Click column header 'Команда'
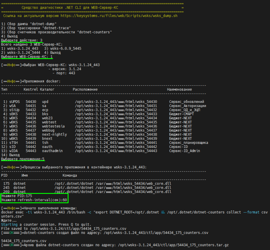The width and height of the screenshot is (270, 250). [x=70, y=175]
